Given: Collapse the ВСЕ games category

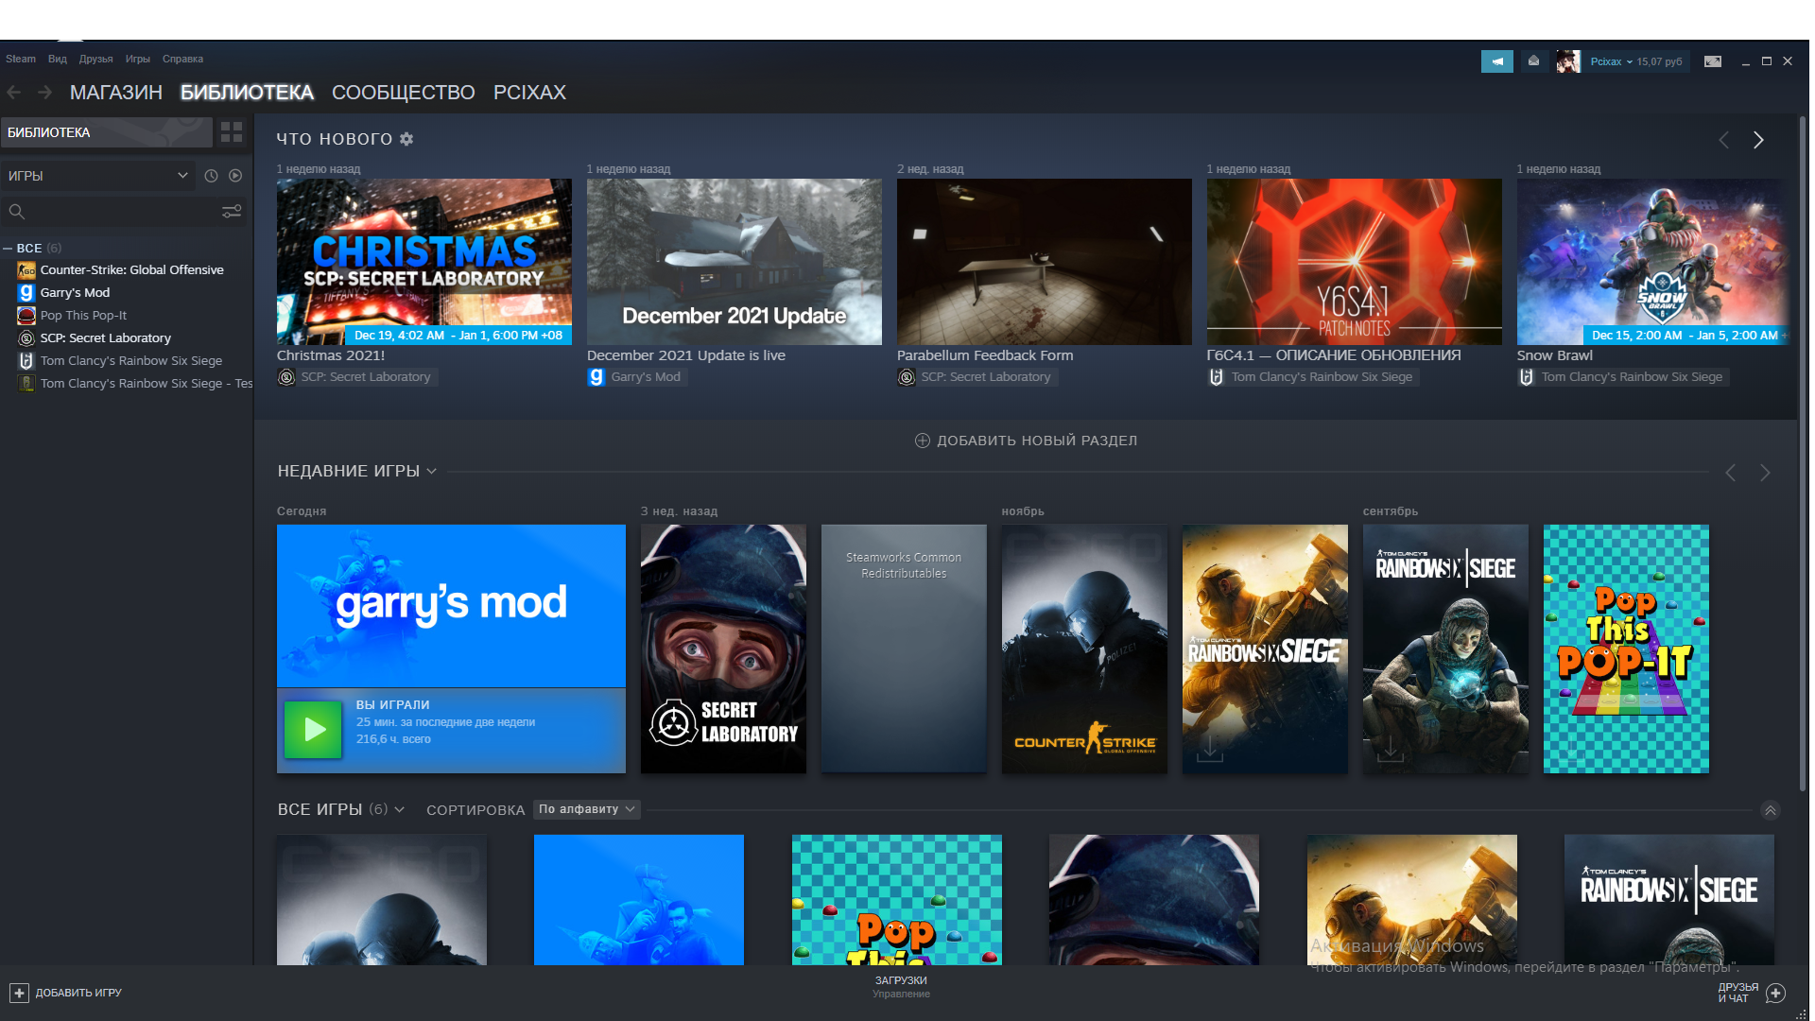Looking at the screenshot, I should [8, 249].
